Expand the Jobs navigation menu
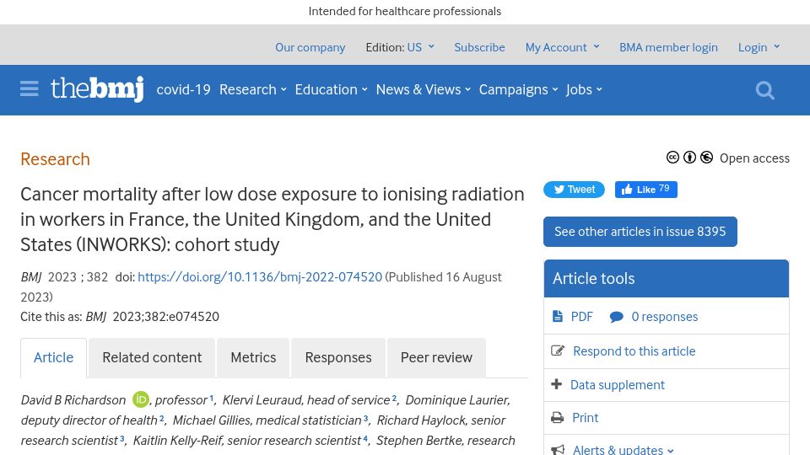The image size is (810, 455). tap(584, 89)
